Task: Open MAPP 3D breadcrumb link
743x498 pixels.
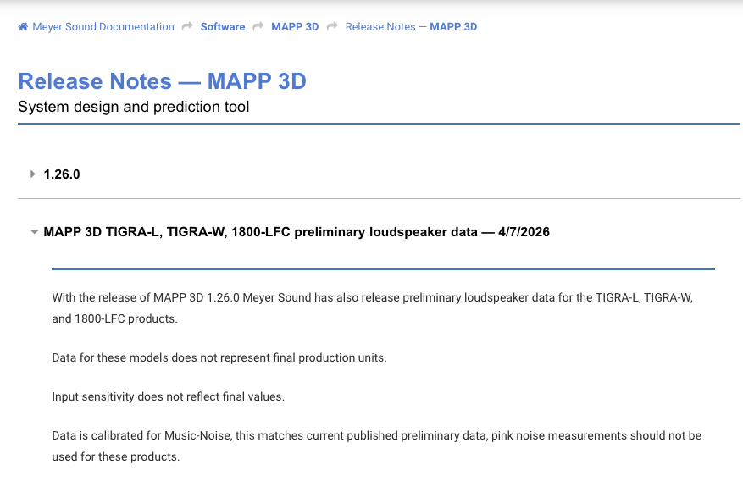Action: (x=295, y=27)
